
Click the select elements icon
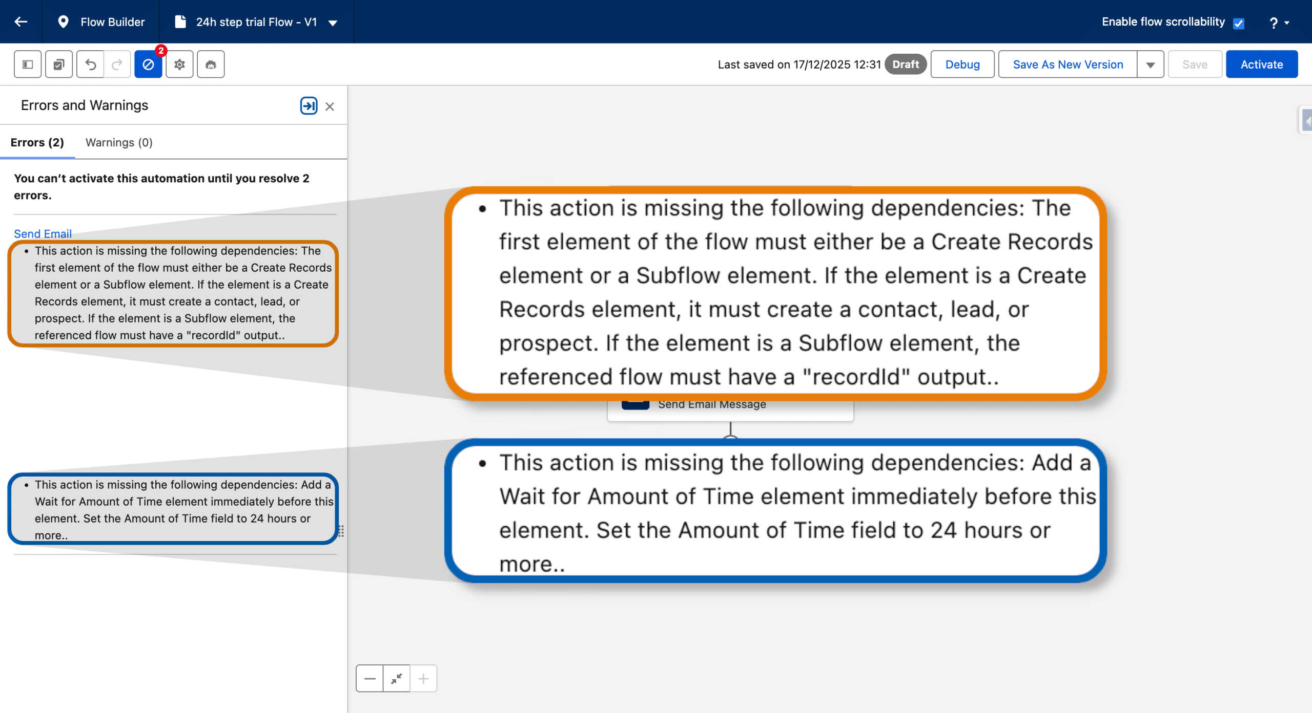[59, 64]
